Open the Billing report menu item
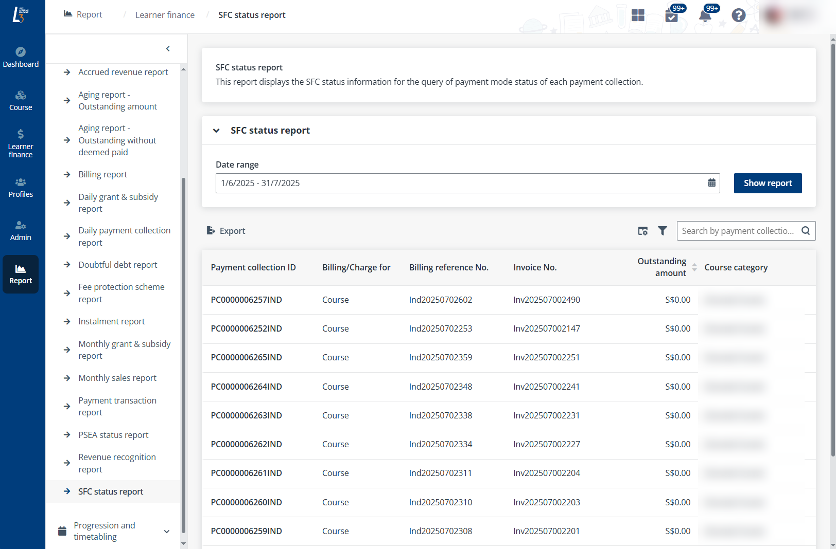Screen dimensions: 836x549 [102, 174]
